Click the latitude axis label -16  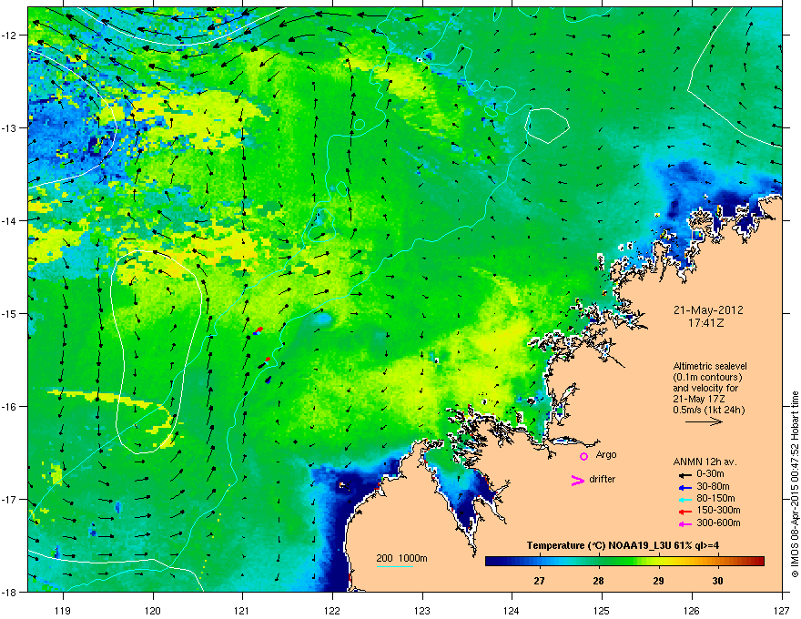9,407
